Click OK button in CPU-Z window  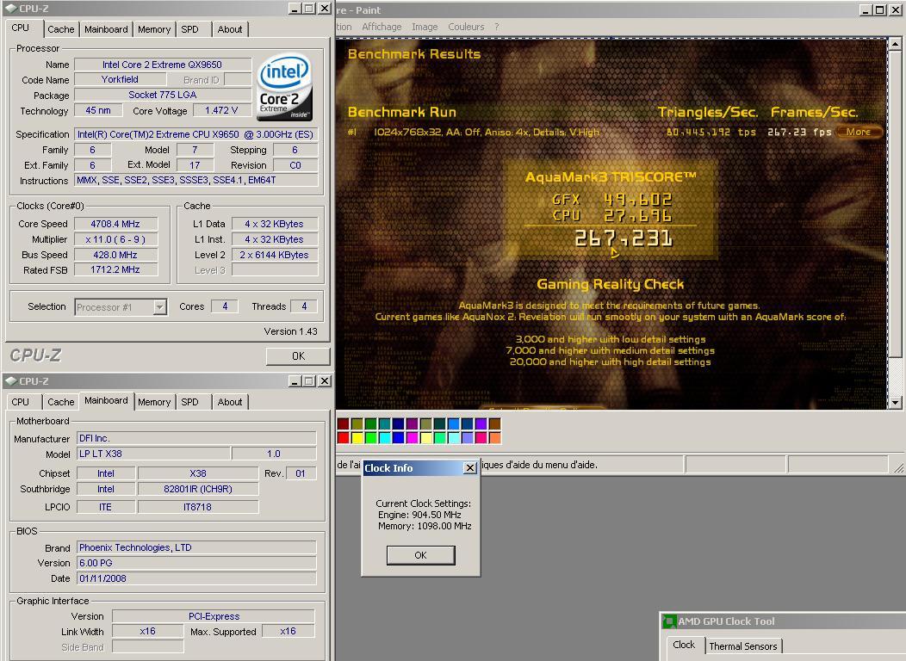click(x=298, y=356)
